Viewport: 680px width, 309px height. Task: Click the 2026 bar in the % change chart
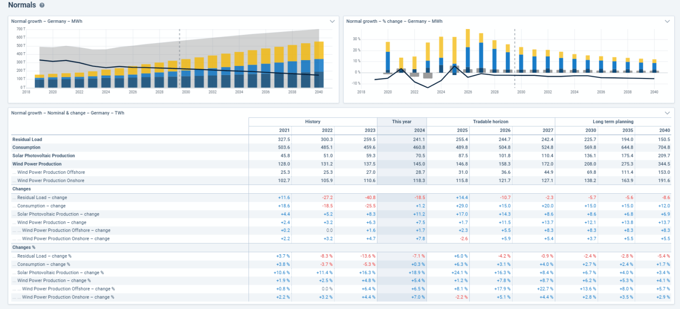(468, 51)
